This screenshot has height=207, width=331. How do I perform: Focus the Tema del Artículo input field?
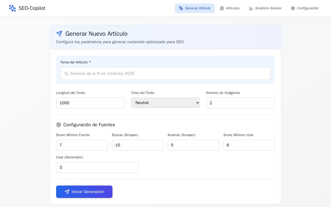(165, 73)
